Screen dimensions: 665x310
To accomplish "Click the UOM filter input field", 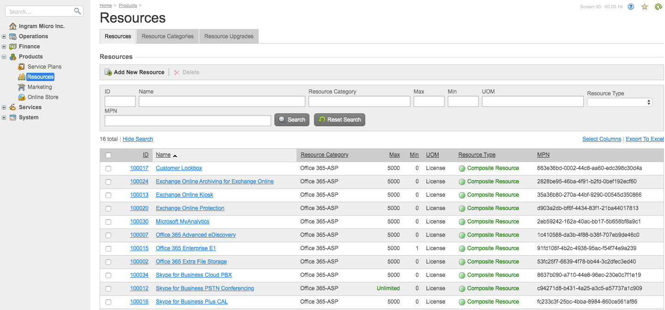I will (533, 101).
